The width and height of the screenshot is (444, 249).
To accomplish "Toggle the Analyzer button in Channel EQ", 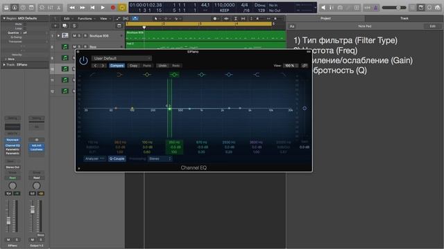I will click(94, 158).
